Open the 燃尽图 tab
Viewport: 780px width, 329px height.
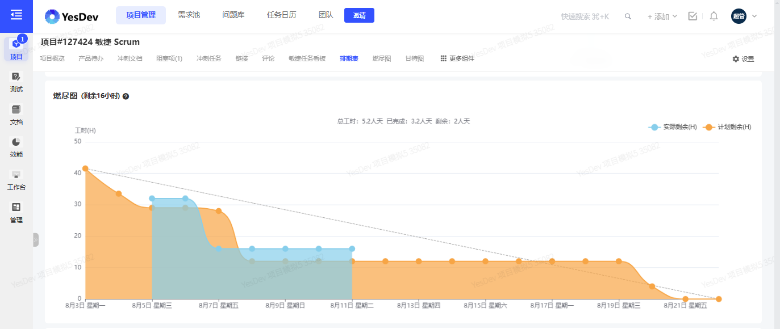[382, 58]
